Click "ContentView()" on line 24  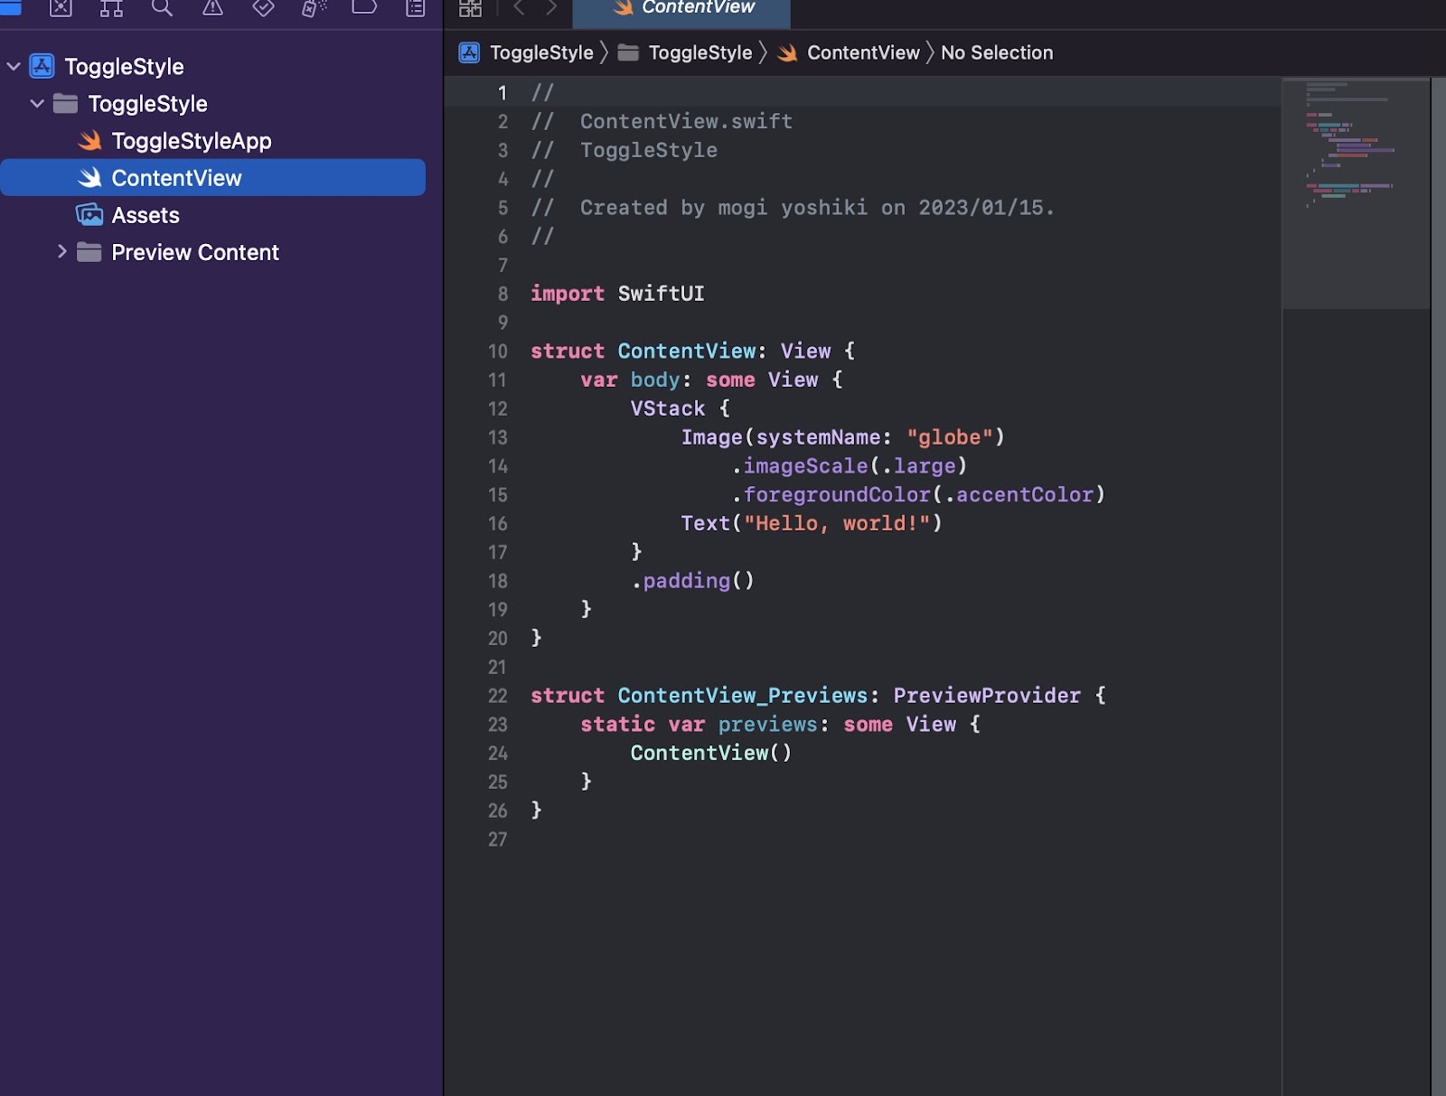(x=711, y=753)
